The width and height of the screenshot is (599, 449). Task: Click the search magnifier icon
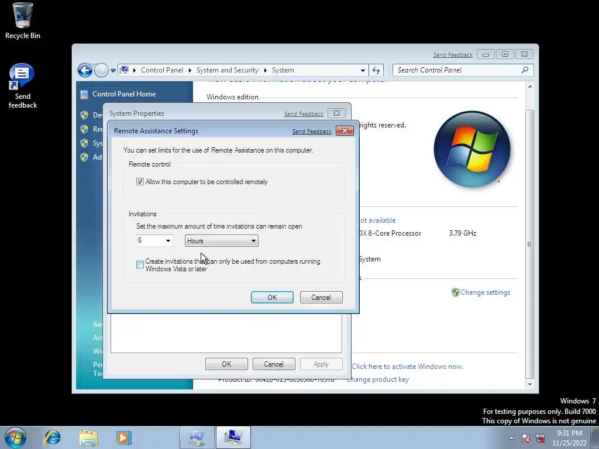click(x=525, y=70)
